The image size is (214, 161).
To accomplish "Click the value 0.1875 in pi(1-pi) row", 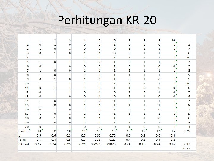I will coord(111,144).
